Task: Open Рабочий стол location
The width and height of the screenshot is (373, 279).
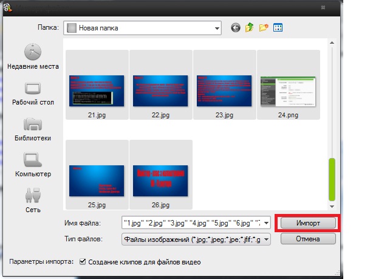Action: click(x=33, y=94)
